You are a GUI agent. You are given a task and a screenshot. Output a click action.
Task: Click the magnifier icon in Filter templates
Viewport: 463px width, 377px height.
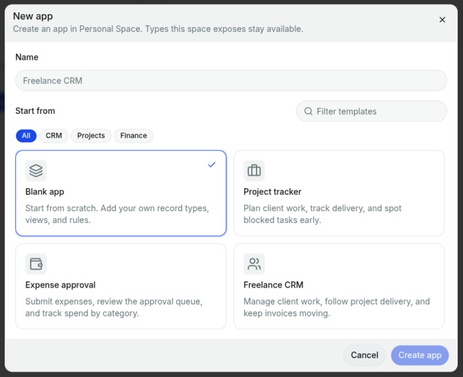[308, 111]
